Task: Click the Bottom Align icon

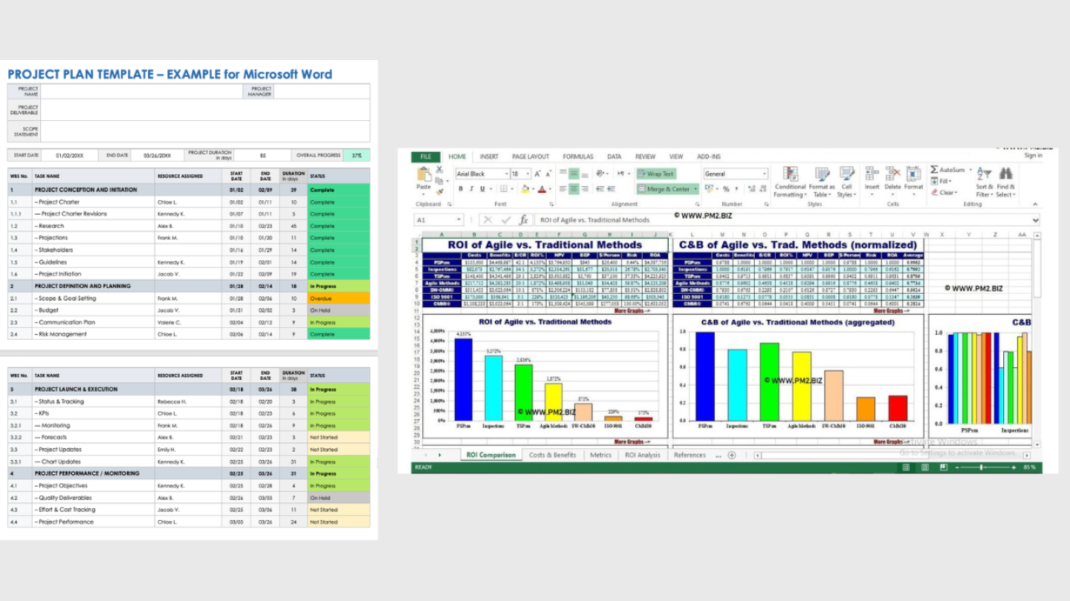Action: (585, 175)
